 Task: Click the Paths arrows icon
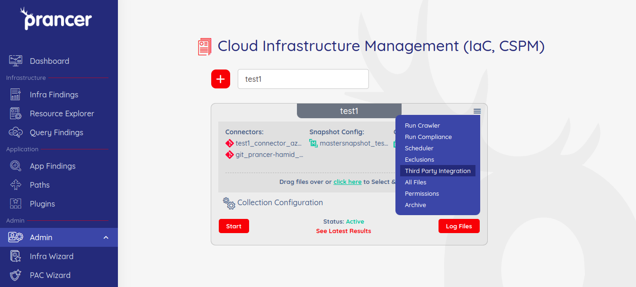16,185
